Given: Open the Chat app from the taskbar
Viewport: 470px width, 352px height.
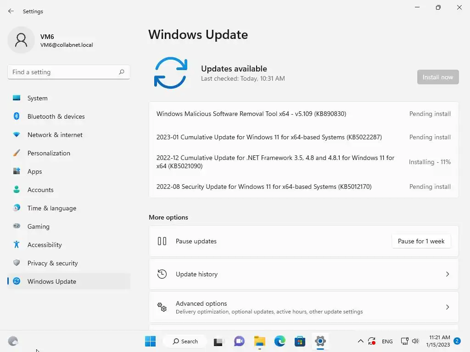Looking at the screenshot, I should coord(239,341).
